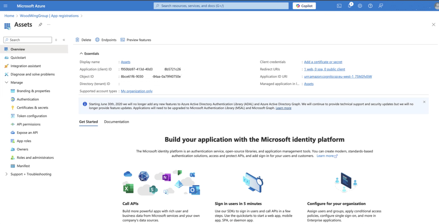
Task: Open more options ellipsis next to Assets
Action: (49, 25)
